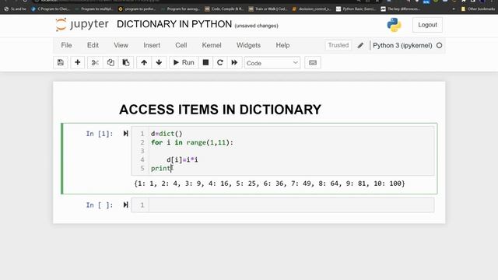The image size is (498, 280).
Task: Open the Help menu
Action: pos(282,45)
